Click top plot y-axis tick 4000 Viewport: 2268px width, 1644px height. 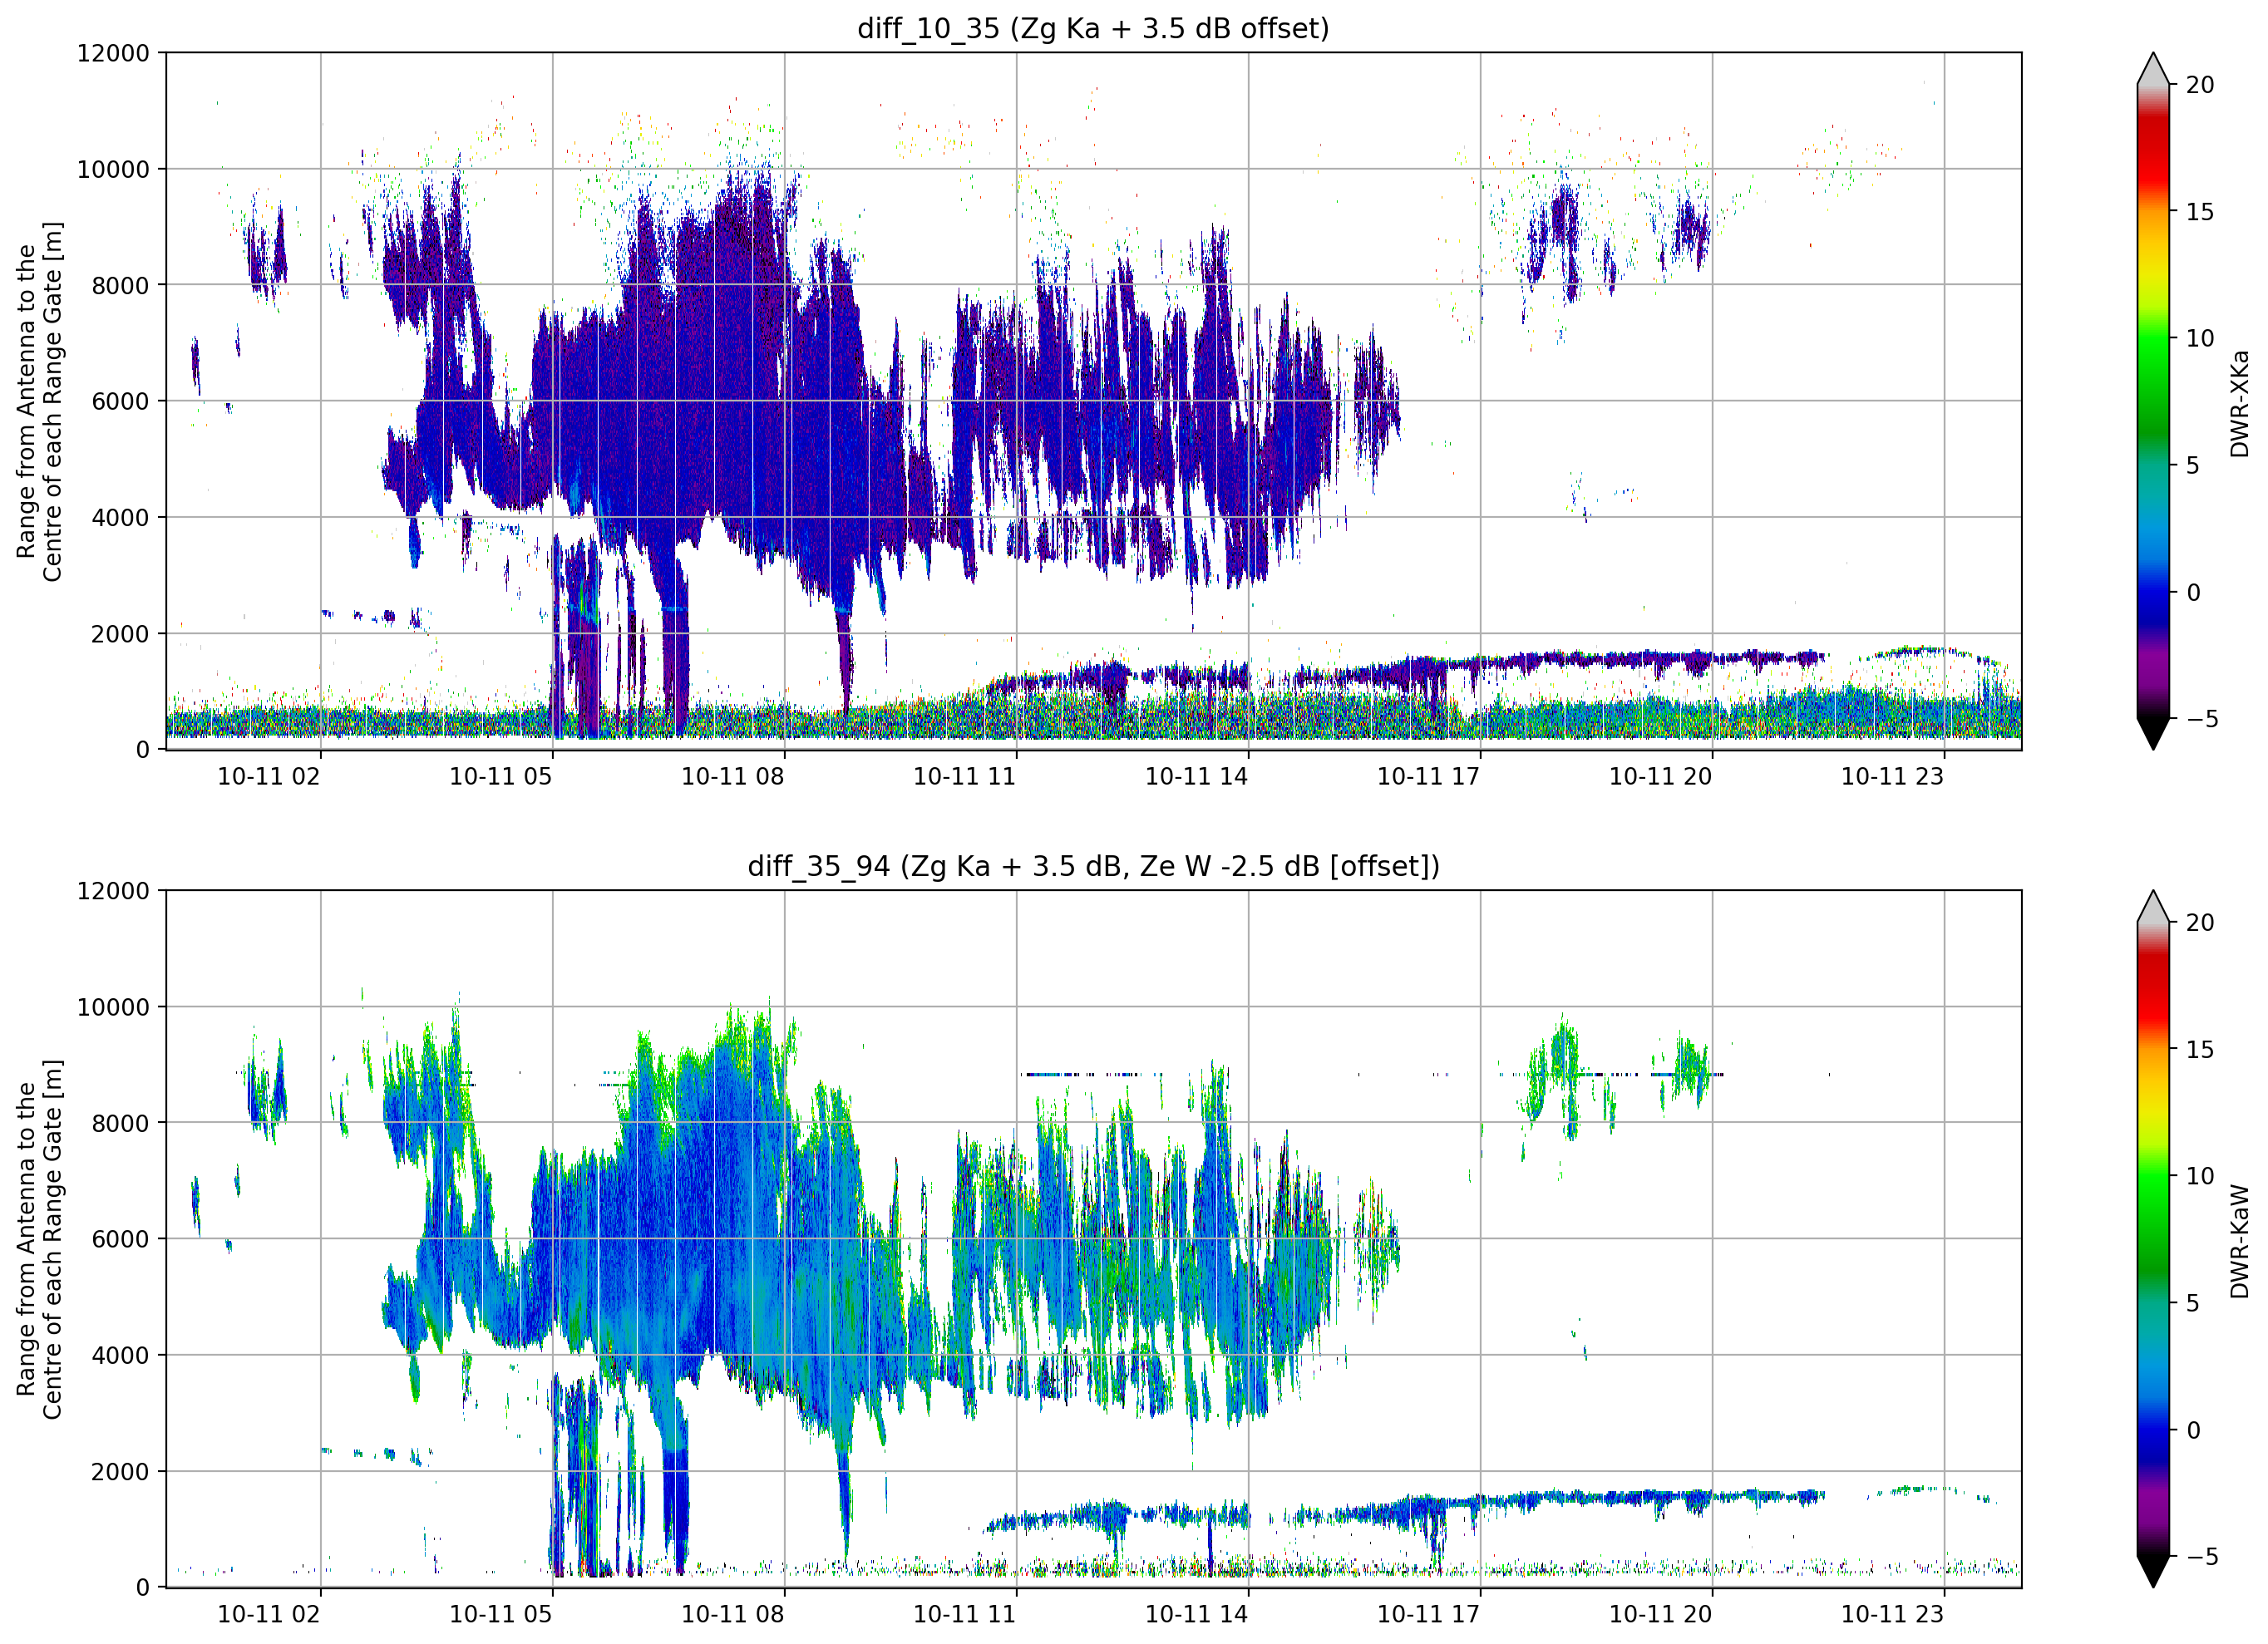coord(120,518)
